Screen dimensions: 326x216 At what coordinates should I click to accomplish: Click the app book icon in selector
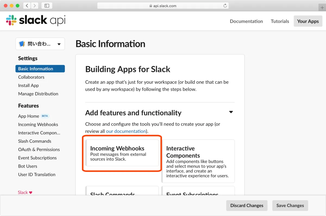click(x=22, y=44)
